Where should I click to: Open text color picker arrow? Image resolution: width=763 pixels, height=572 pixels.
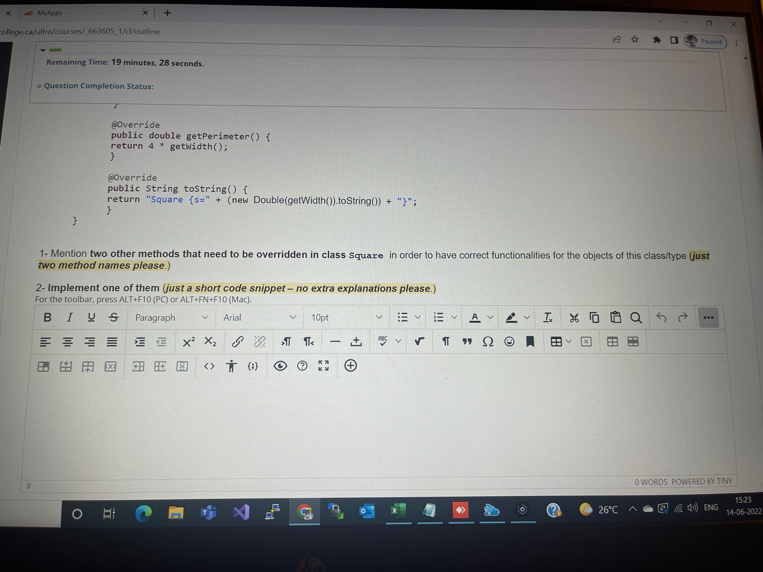(490, 318)
